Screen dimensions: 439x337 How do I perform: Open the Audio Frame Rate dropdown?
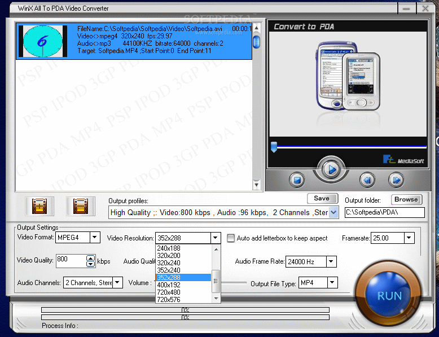(331, 261)
